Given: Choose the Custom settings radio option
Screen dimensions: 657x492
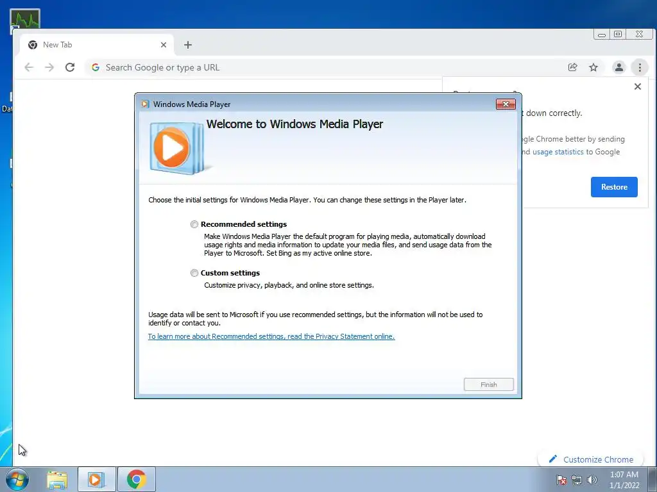Looking at the screenshot, I should pos(194,273).
